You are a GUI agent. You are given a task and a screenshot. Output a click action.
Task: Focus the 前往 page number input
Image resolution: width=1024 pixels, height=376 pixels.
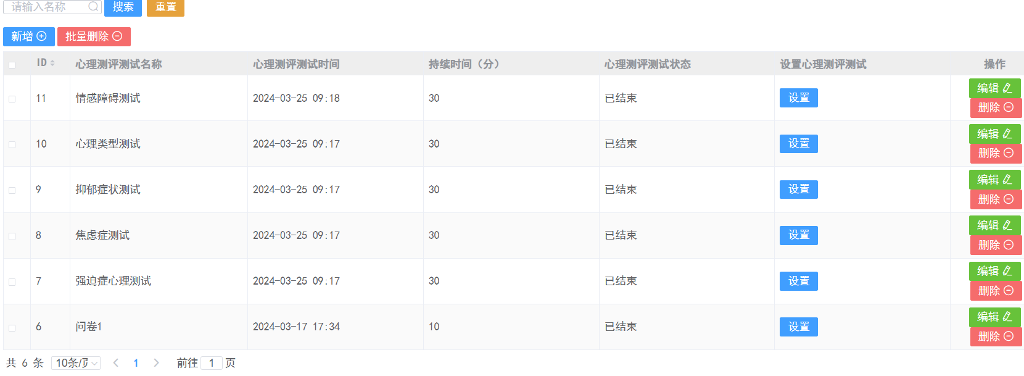[x=212, y=363]
